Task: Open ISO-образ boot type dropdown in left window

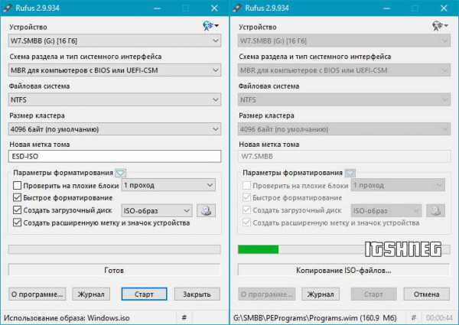Action: 157,210
